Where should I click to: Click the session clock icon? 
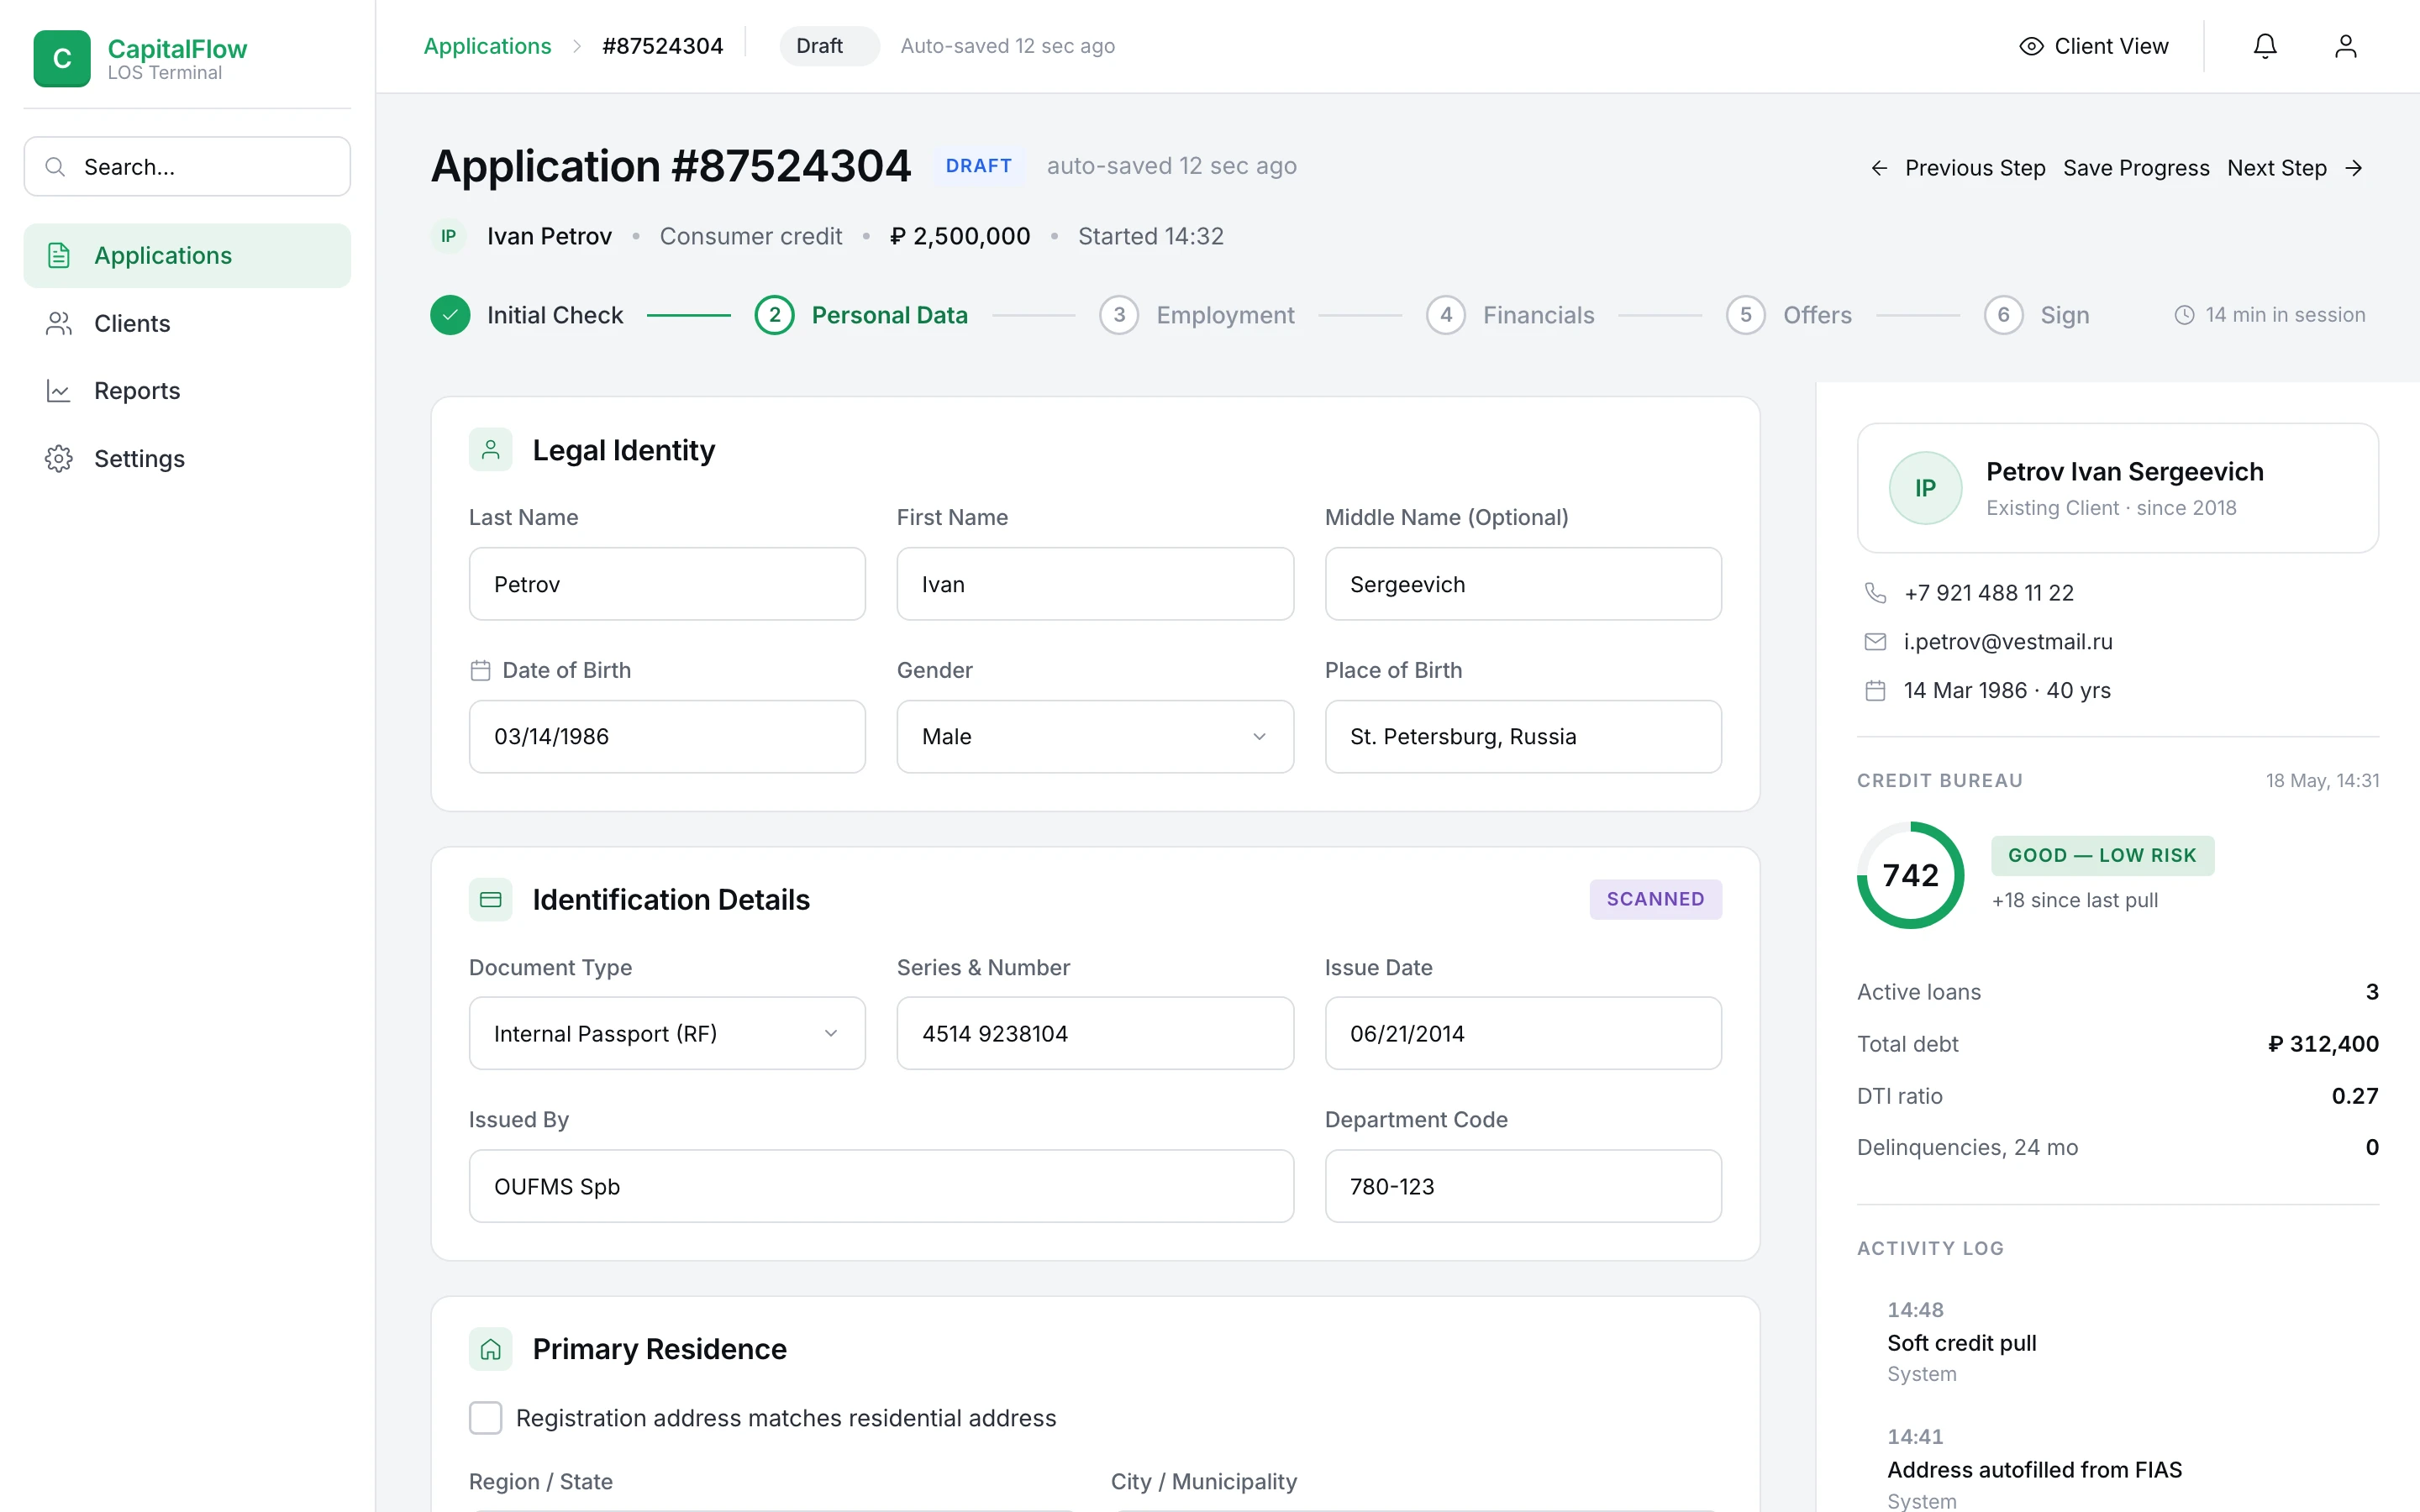pos(2184,315)
